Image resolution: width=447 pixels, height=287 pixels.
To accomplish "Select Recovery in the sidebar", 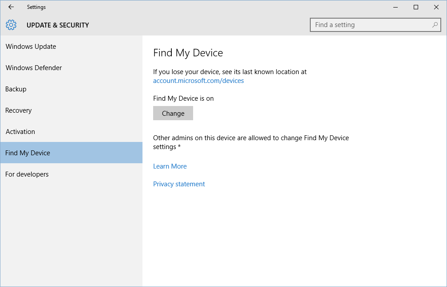I will click(71, 110).
